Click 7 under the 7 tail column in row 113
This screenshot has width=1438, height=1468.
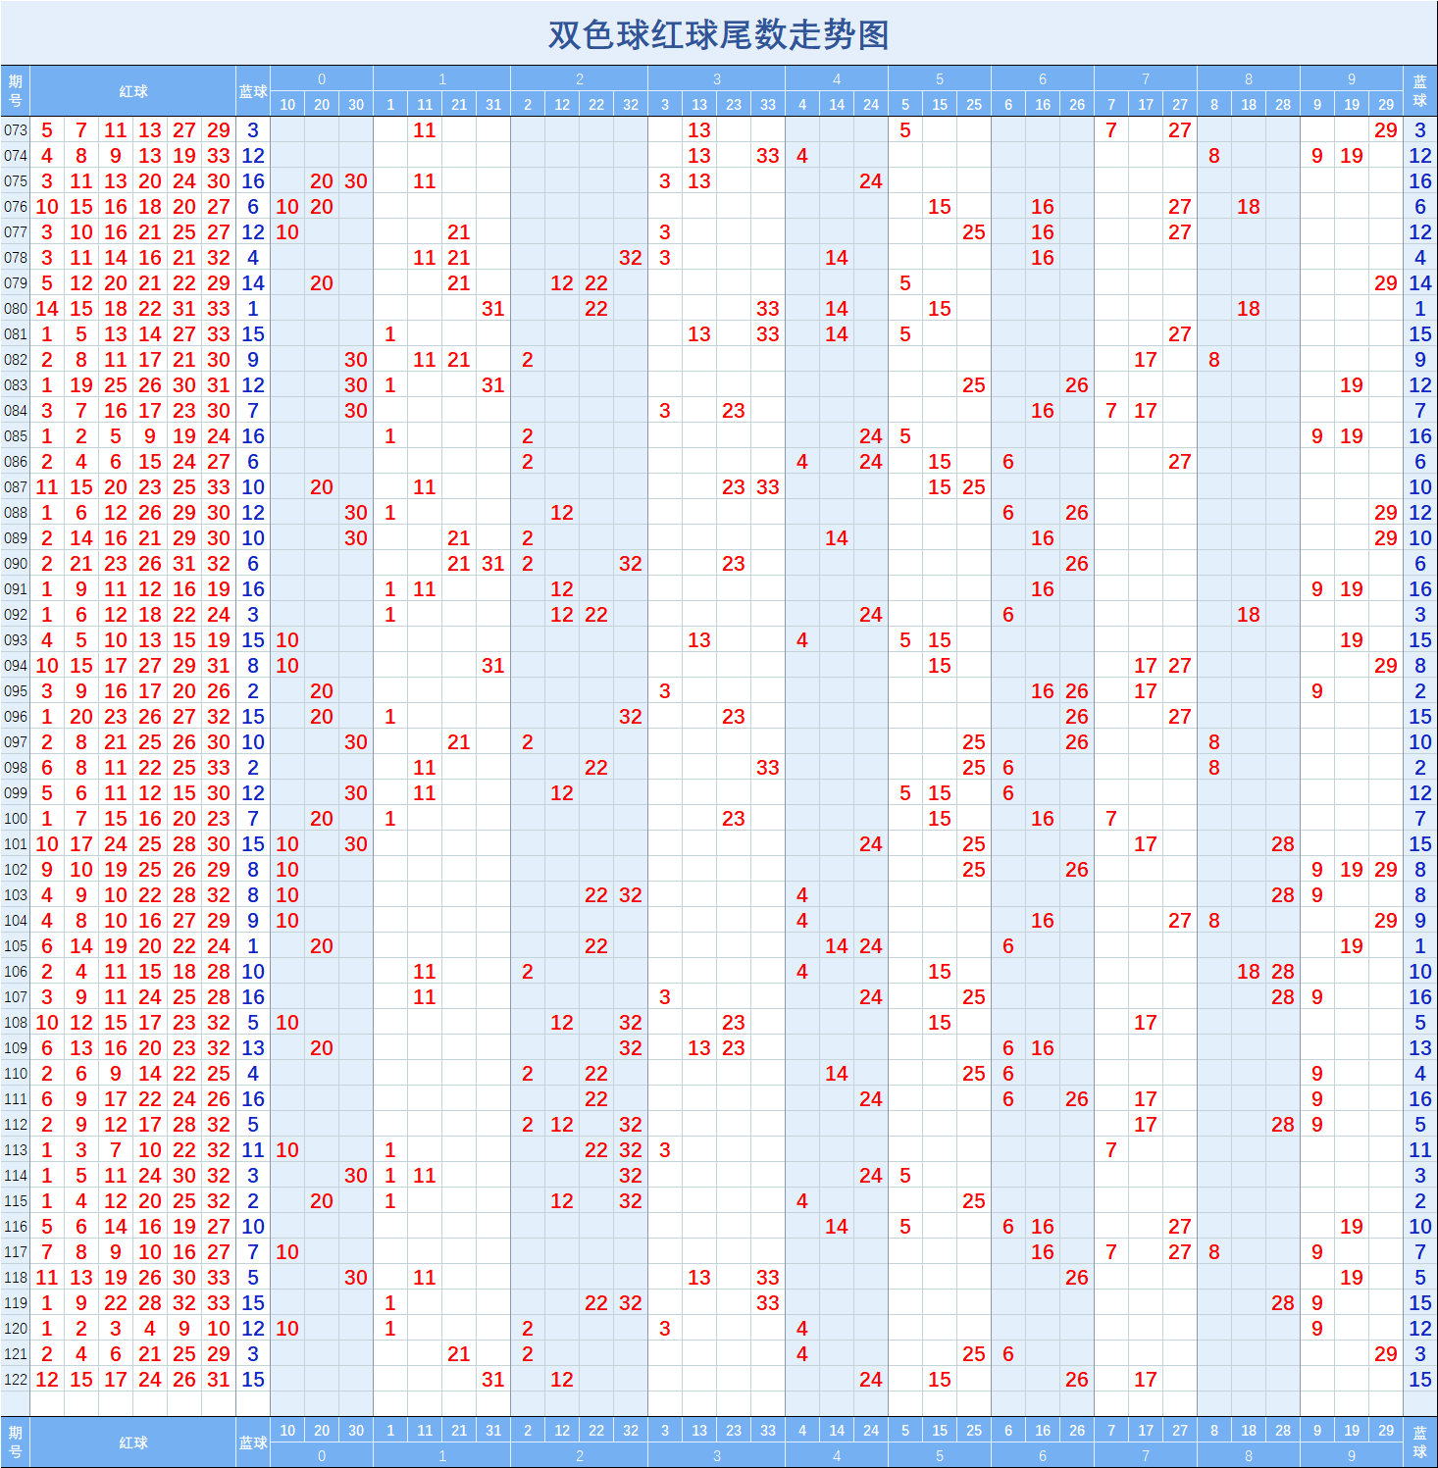click(x=1111, y=1150)
